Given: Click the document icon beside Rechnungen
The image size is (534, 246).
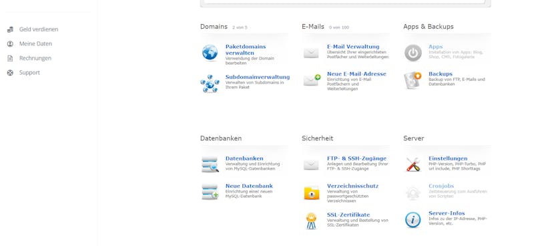Looking at the screenshot, I should pyautogui.click(x=10, y=58).
